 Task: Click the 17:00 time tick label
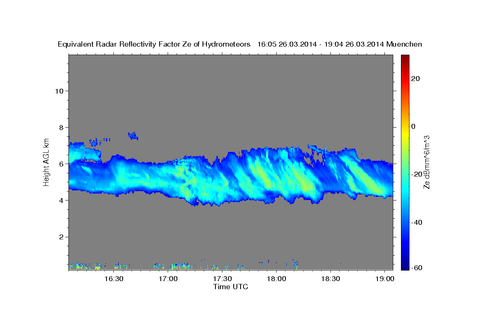click(x=168, y=279)
